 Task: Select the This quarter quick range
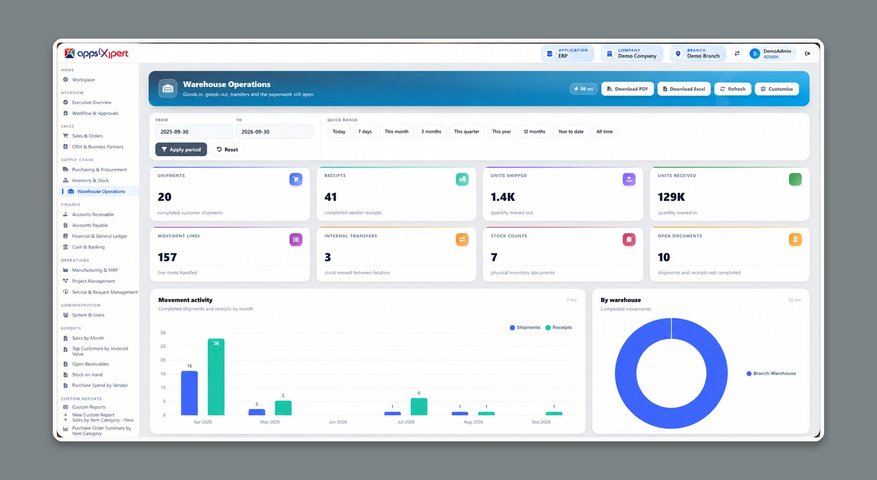[x=466, y=131]
